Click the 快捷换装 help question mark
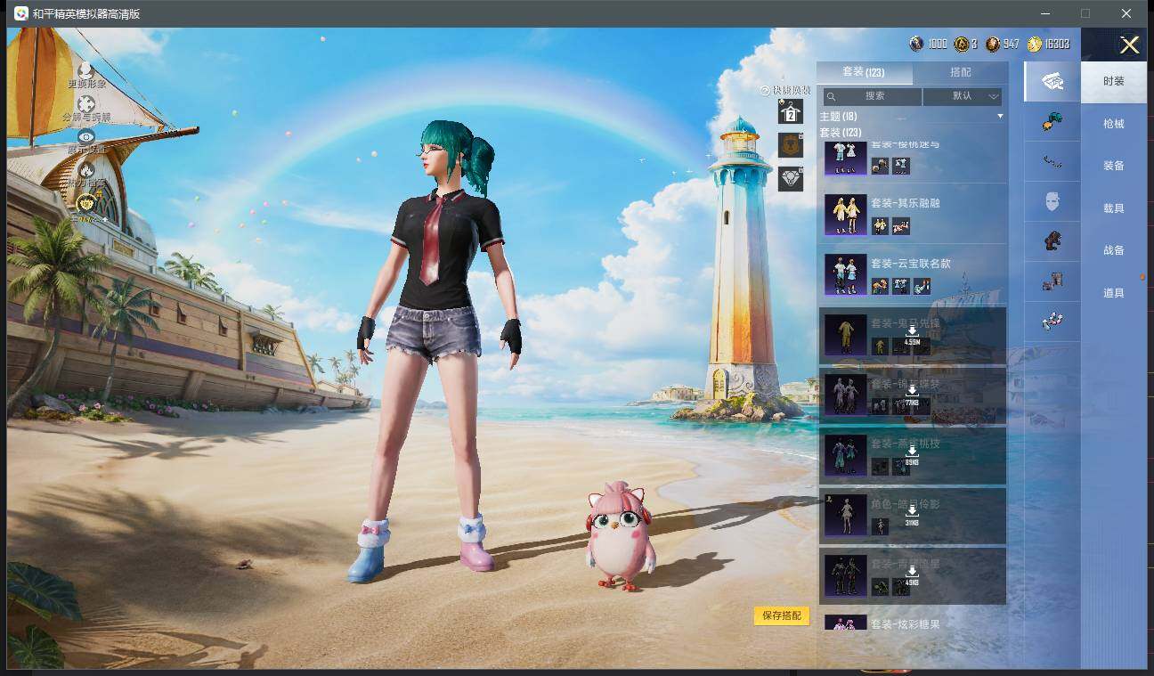Image resolution: width=1154 pixels, height=676 pixels. 764,91
